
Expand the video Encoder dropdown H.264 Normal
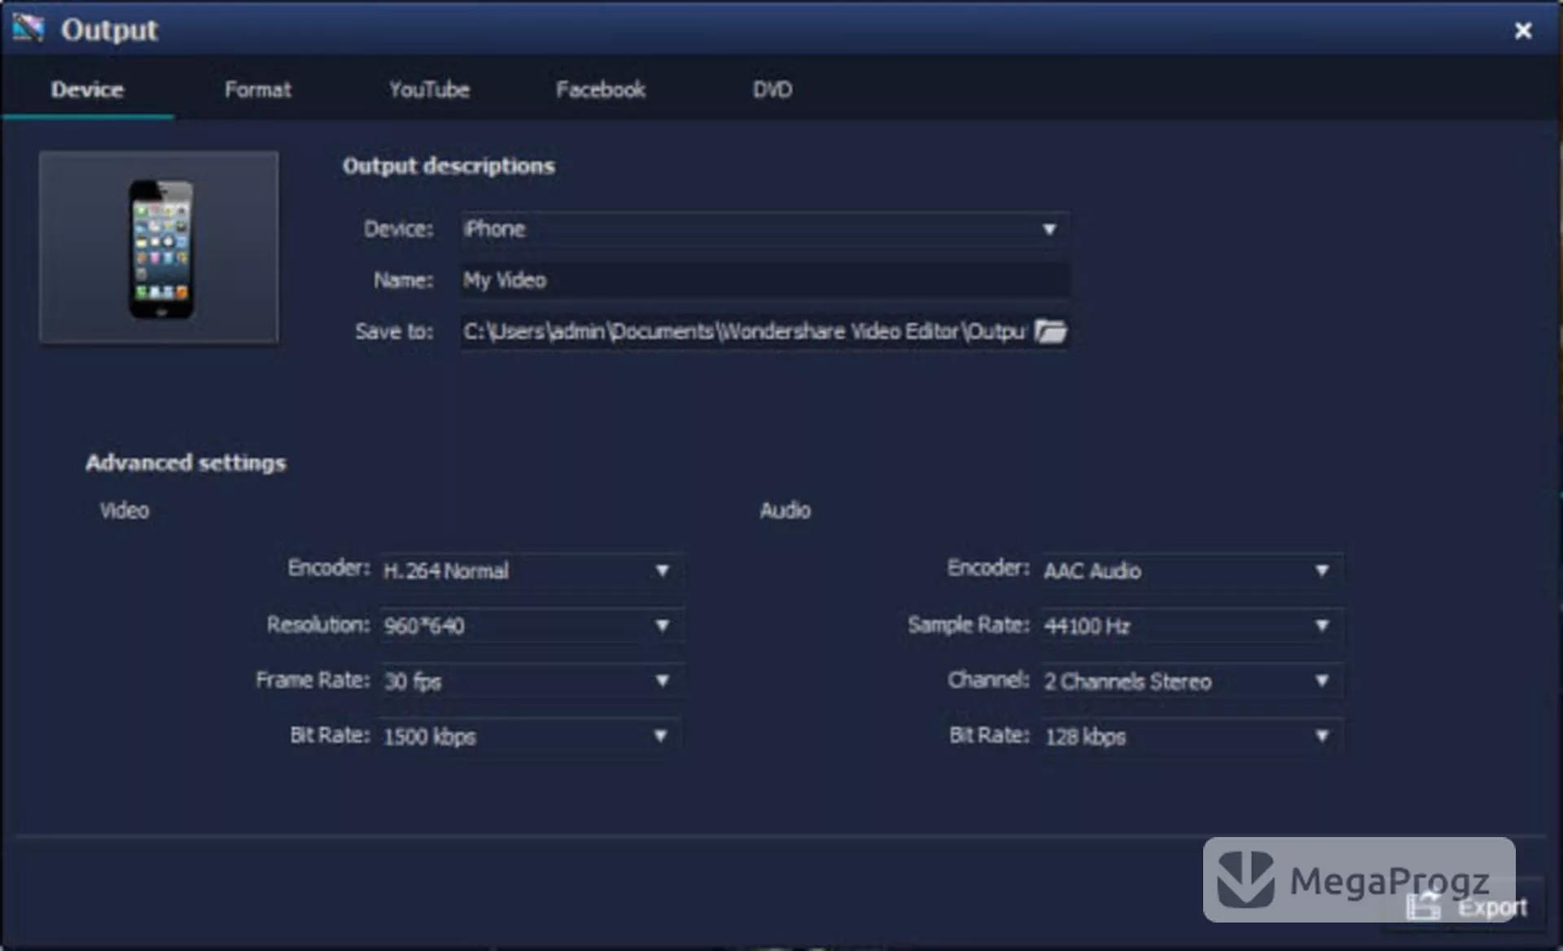[531, 570]
